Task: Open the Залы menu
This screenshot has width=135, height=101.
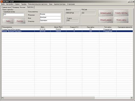Action: coord(51,4)
